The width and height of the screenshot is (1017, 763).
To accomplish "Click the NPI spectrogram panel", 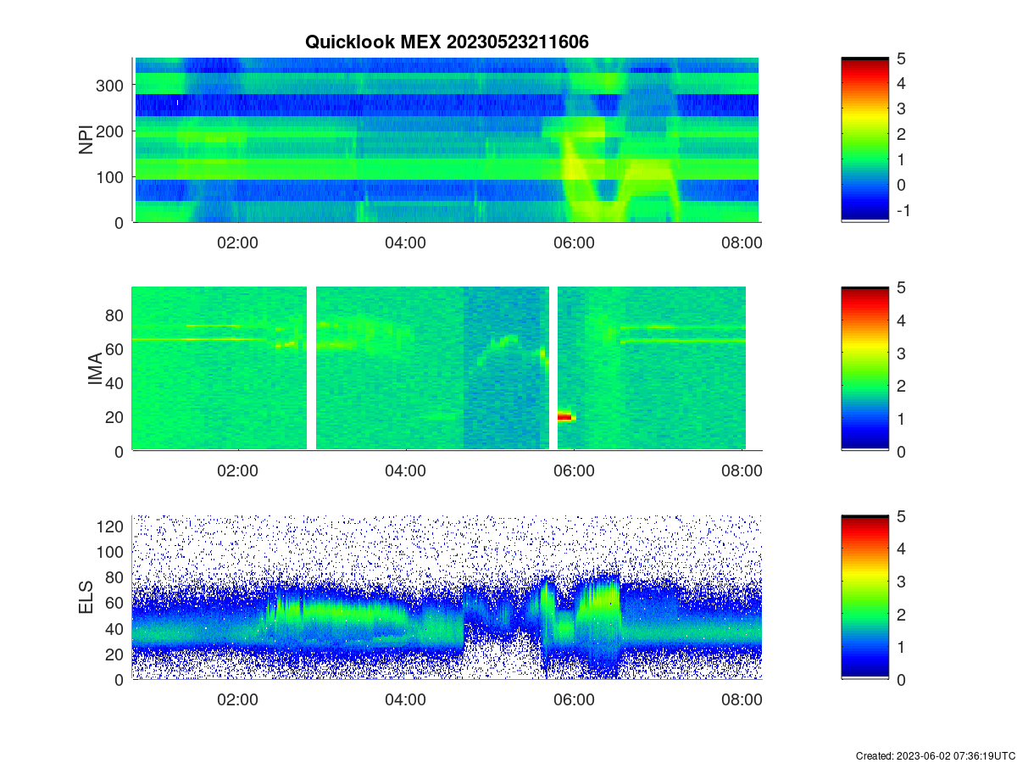I will (x=447, y=140).
